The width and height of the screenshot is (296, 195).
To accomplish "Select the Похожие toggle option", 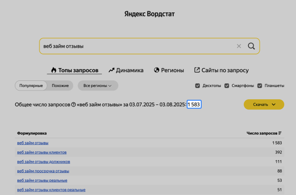I will [60, 85].
